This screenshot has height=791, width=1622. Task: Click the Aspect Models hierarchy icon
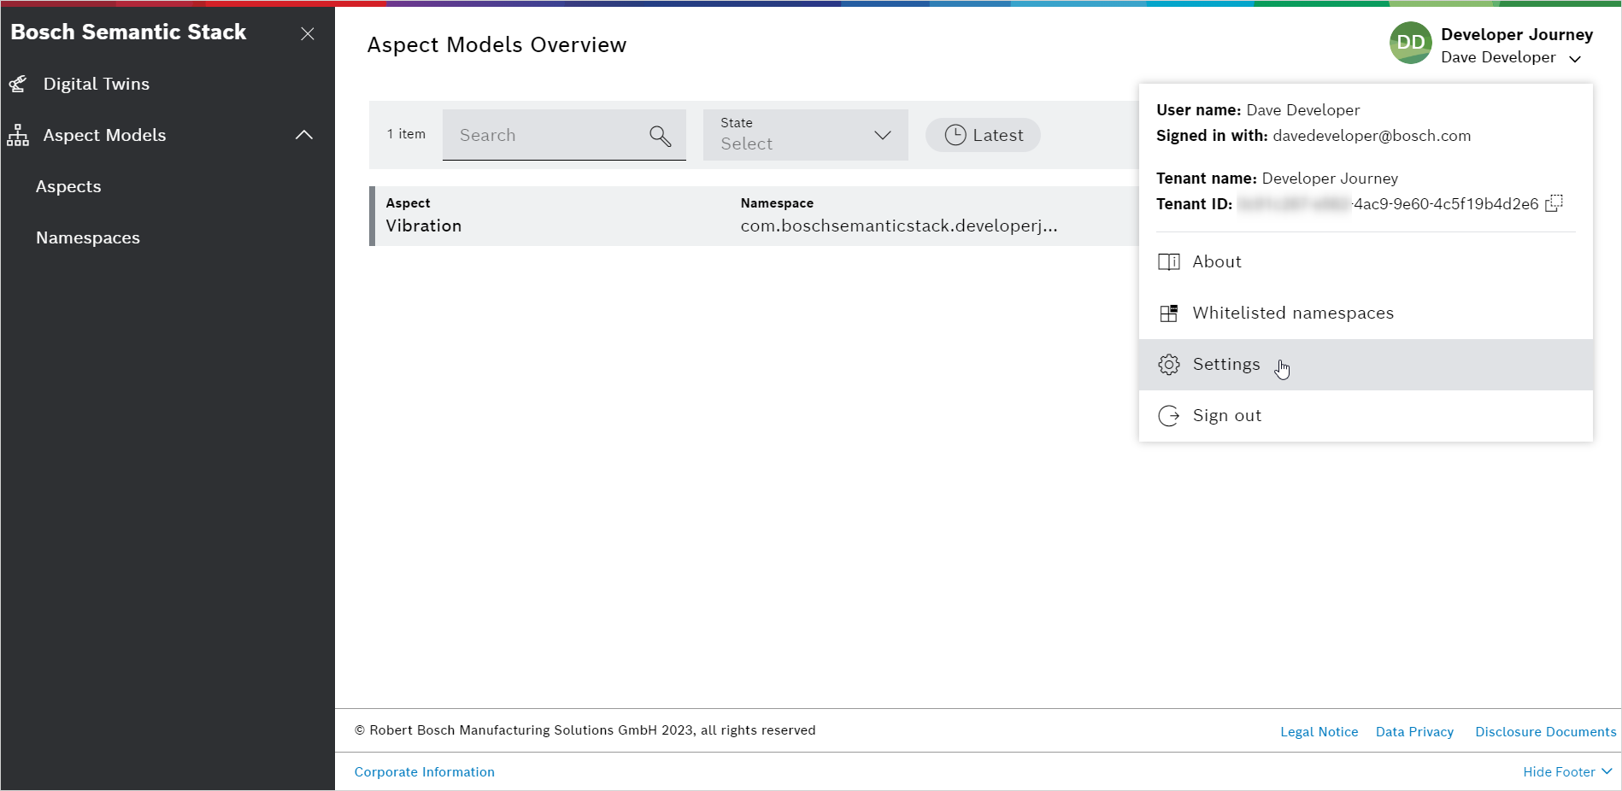[x=18, y=135]
